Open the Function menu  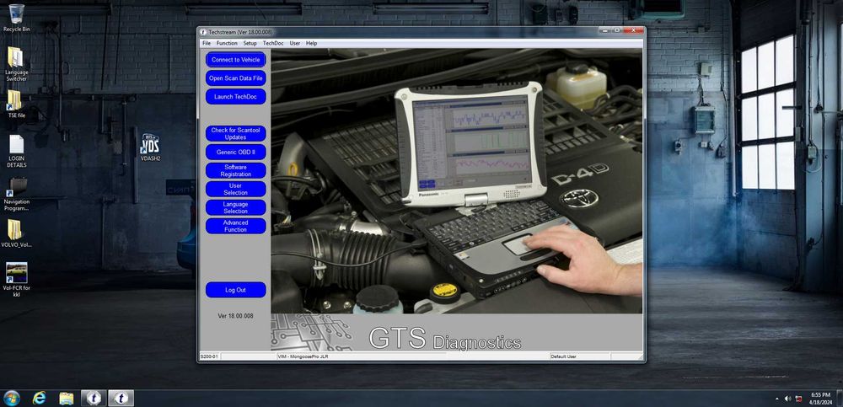coord(227,43)
